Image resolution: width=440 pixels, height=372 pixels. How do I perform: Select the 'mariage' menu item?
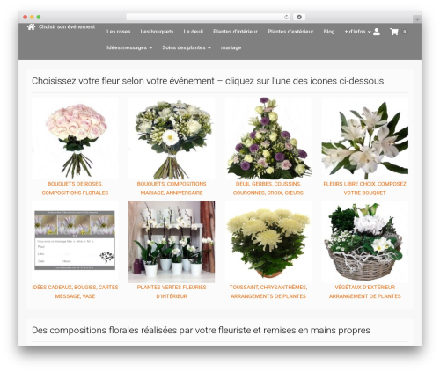[231, 47]
